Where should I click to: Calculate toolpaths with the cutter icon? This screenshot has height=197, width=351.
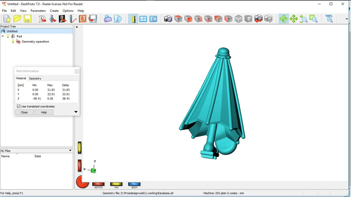tap(73, 19)
